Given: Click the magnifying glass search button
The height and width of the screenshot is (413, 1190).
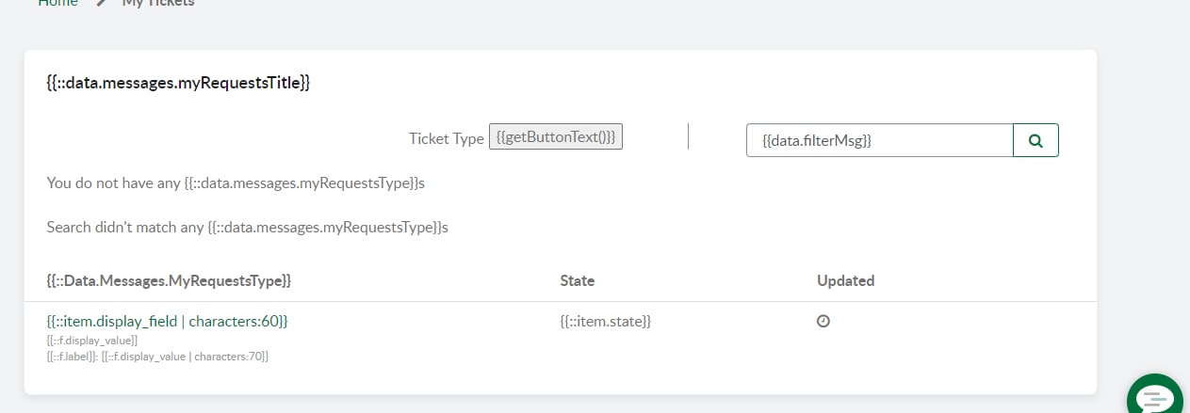Looking at the screenshot, I should pyautogui.click(x=1035, y=140).
